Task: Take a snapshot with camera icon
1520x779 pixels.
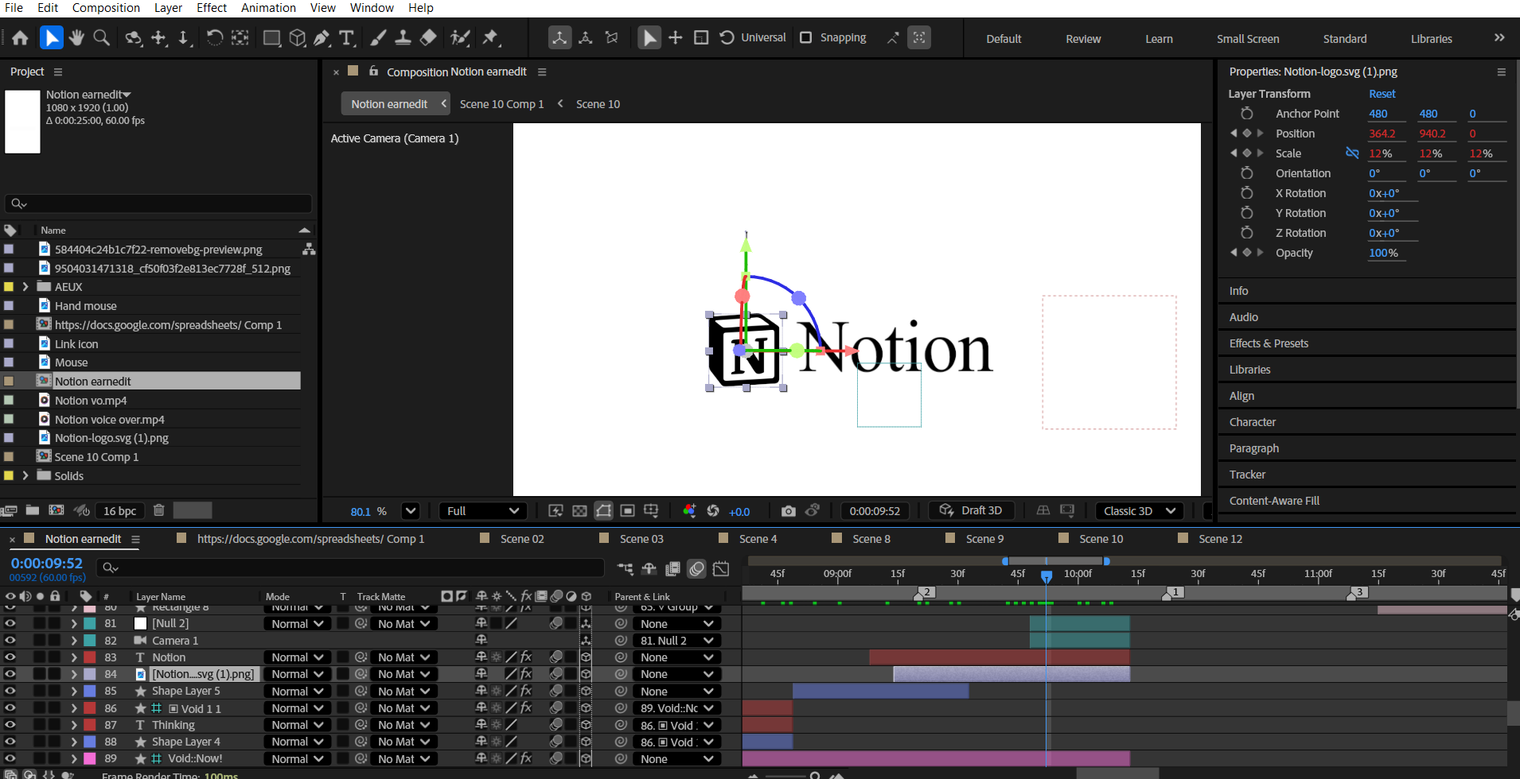Action: (788, 511)
